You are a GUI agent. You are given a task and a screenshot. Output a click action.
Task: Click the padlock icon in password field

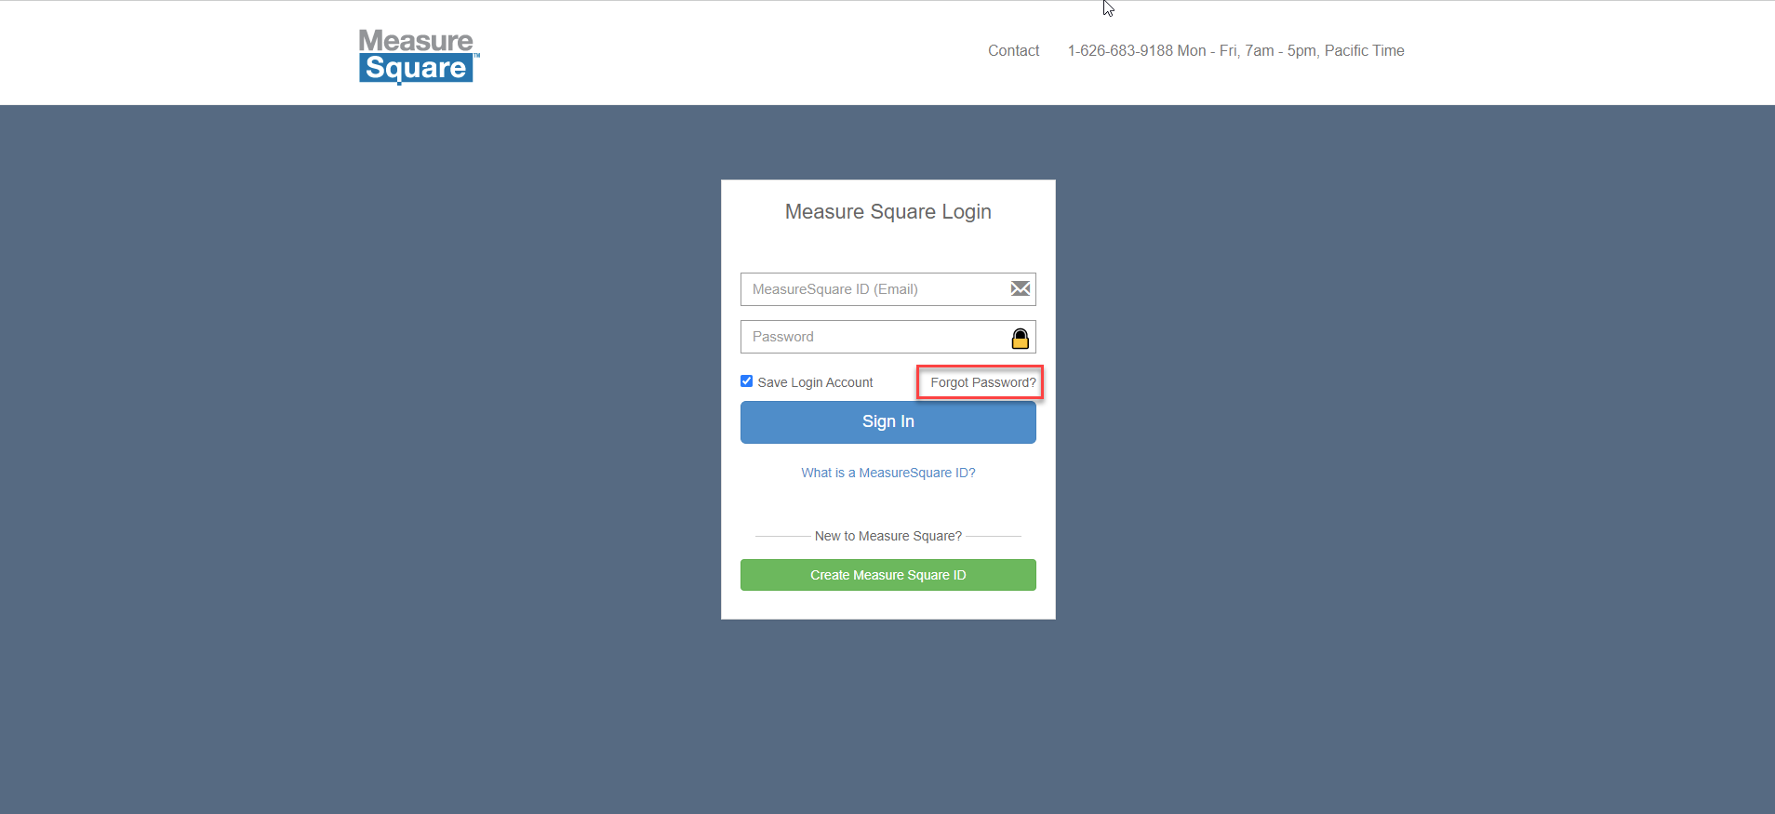(x=1021, y=338)
